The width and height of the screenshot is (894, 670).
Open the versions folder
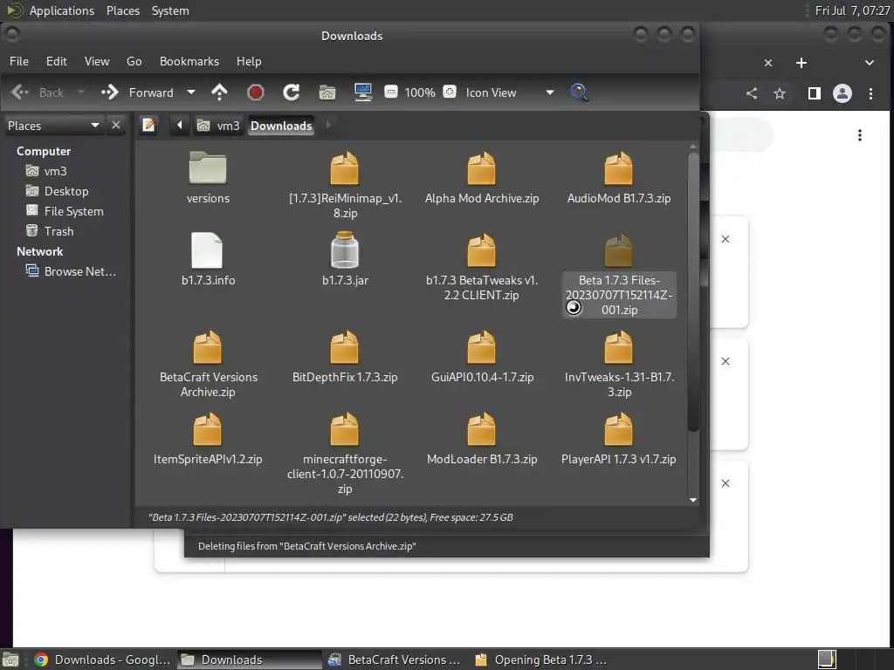[208, 178]
